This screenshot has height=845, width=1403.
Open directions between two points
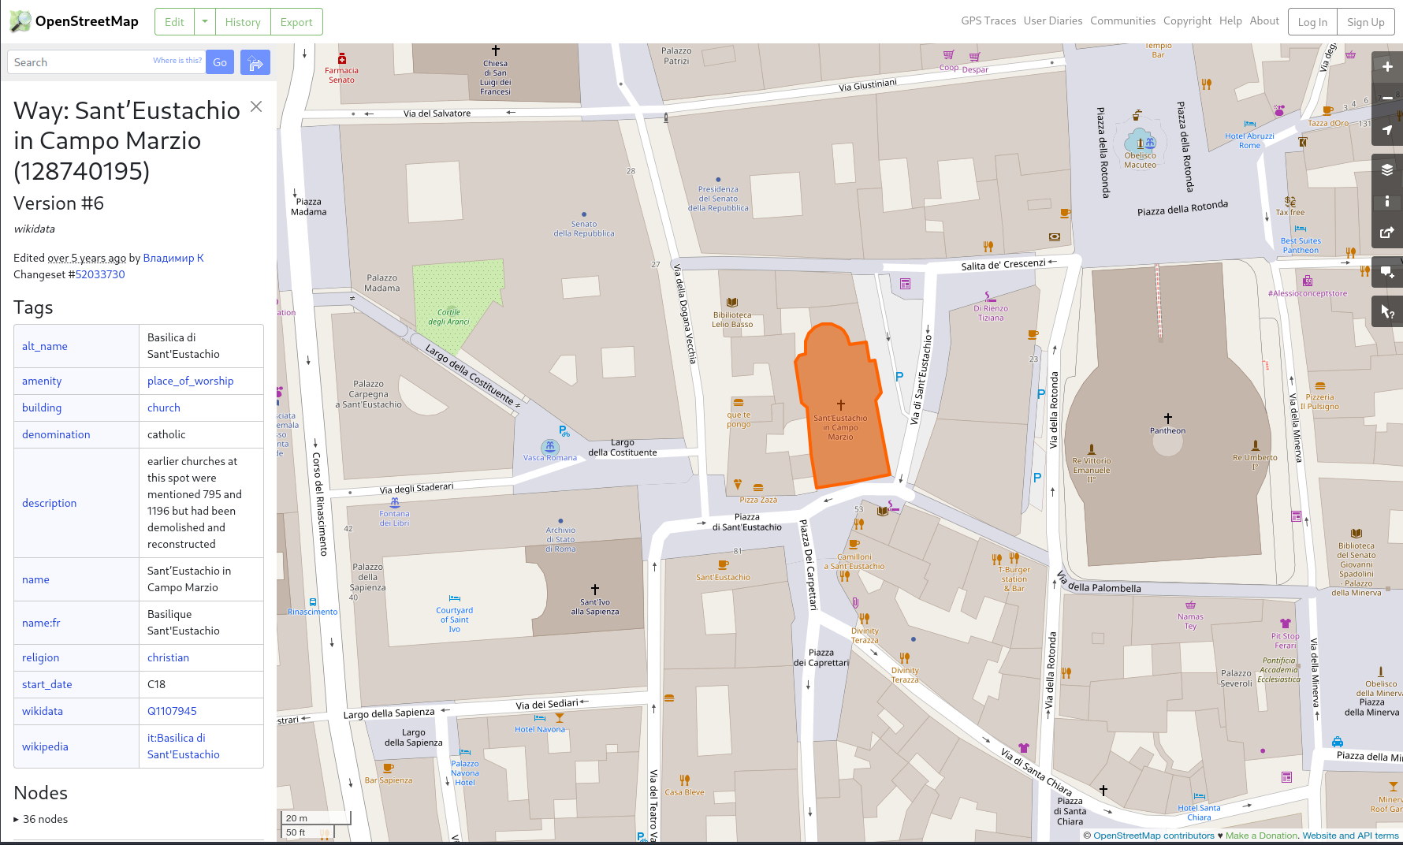pos(255,62)
